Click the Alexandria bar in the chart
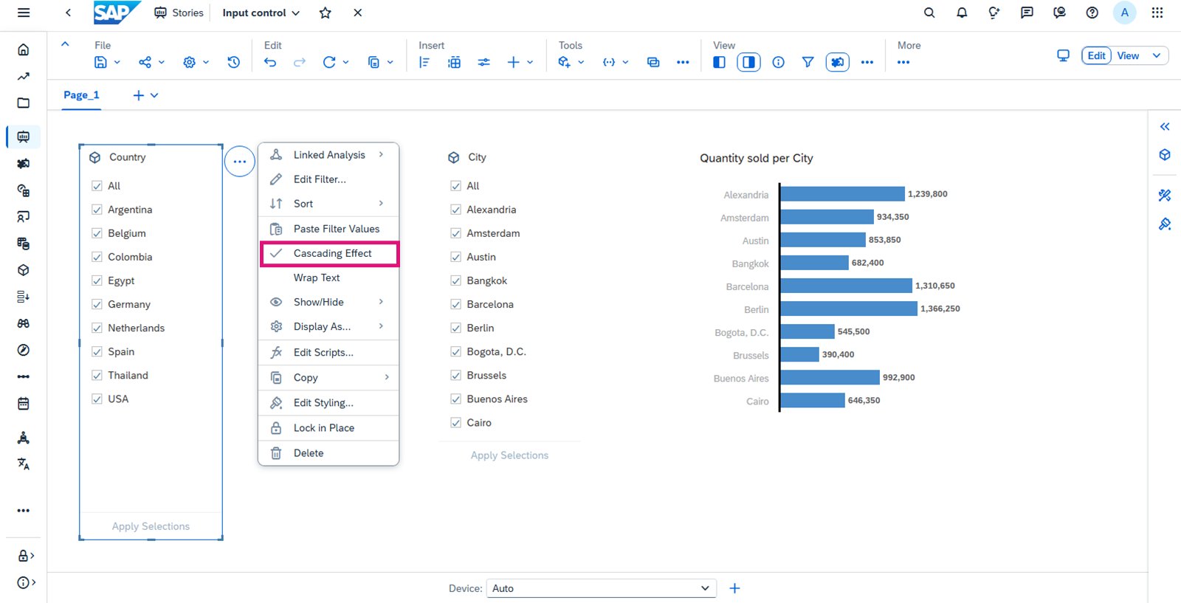 click(842, 194)
